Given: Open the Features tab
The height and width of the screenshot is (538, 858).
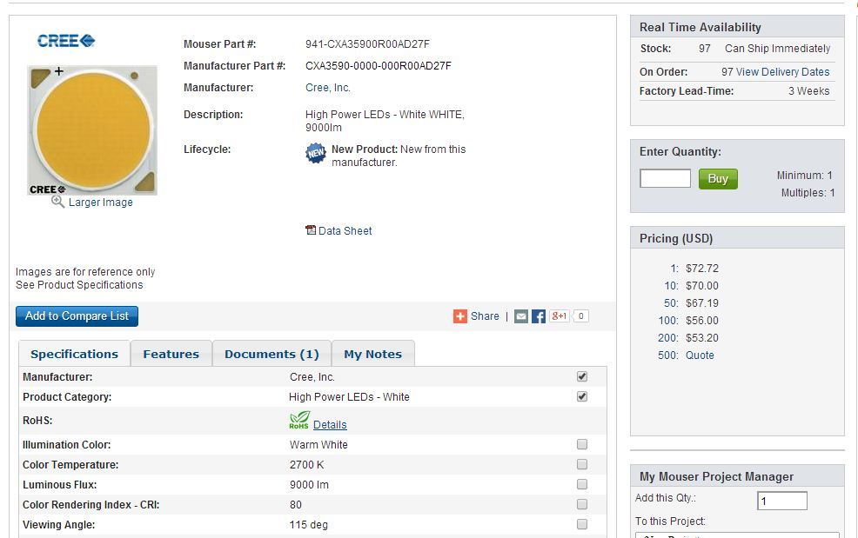Looking at the screenshot, I should pos(171,354).
